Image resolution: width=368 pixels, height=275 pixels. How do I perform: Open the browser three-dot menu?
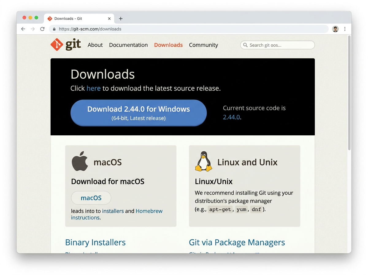[x=345, y=29]
